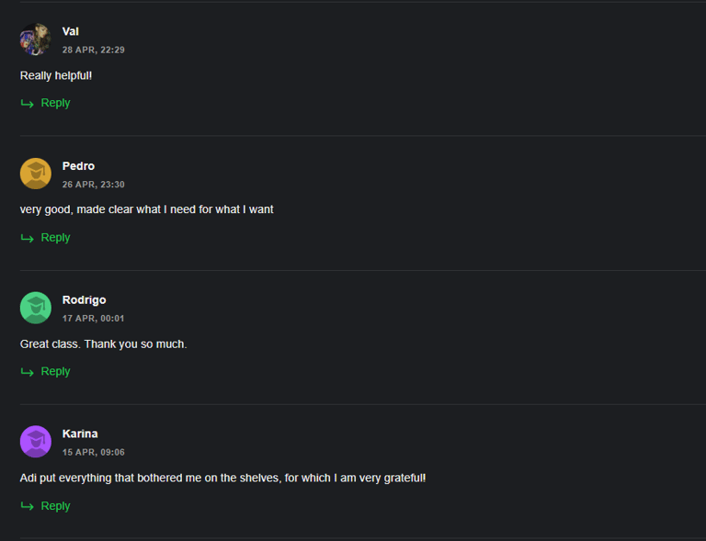The width and height of the screenshot is (706, 541).
Task: Click the reply arrow under Rodrigo's comment
Action: point(27,372)
